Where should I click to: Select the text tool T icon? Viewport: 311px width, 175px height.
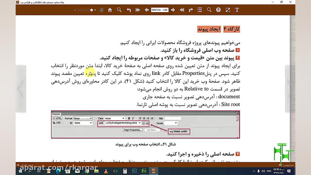click(237, 10)
